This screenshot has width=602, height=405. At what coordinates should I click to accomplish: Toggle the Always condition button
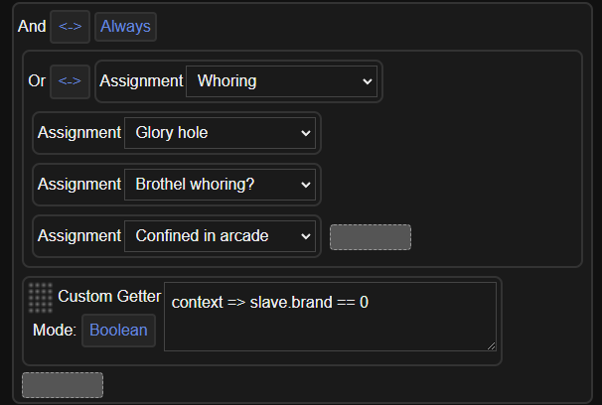point(125,26)
